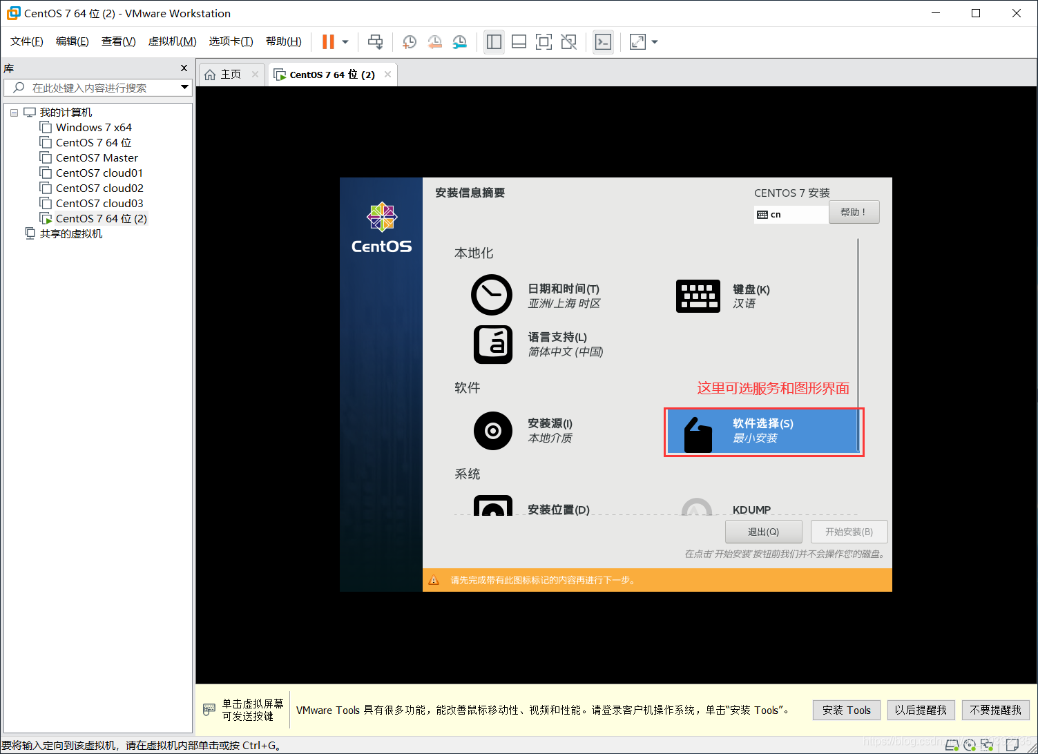Click the CD/DVD drive status icon

pyautogui.click(x=970, y=745)
